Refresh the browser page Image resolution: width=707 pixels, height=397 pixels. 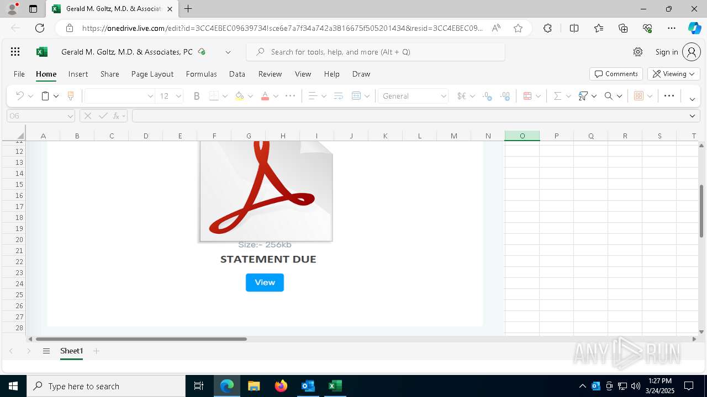pos(40,28)
